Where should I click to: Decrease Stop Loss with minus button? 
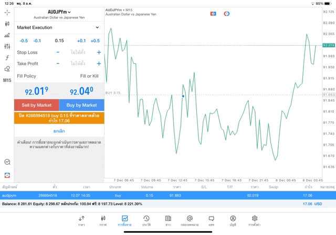58,52
